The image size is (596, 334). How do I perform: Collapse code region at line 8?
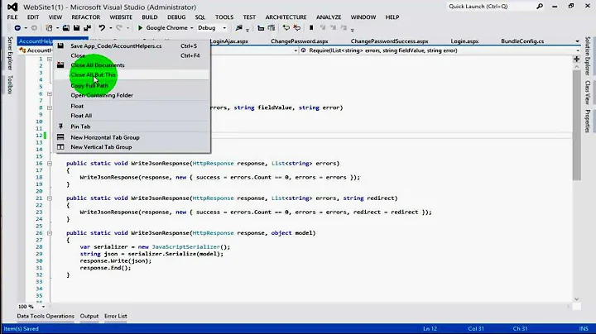[50, 107]
